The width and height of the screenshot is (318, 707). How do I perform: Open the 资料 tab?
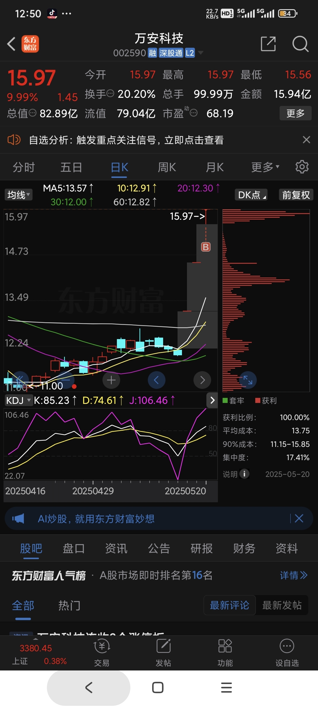287,549
